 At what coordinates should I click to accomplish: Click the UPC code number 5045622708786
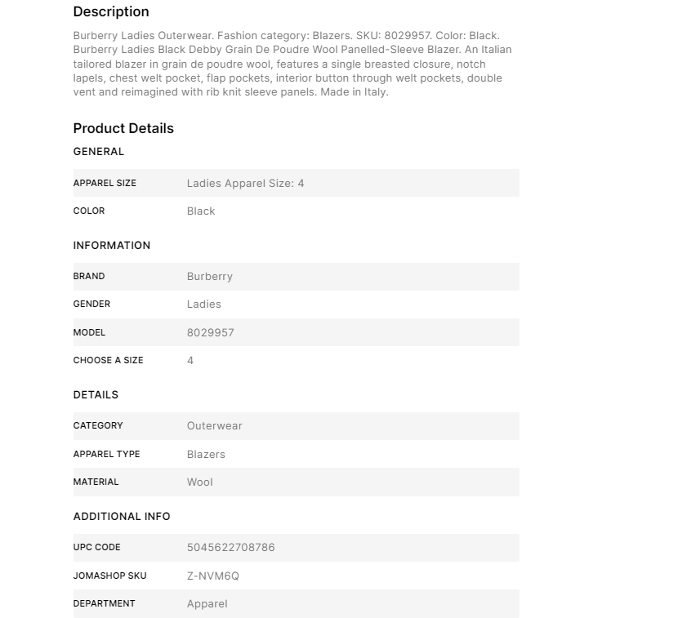coord(231,547)
